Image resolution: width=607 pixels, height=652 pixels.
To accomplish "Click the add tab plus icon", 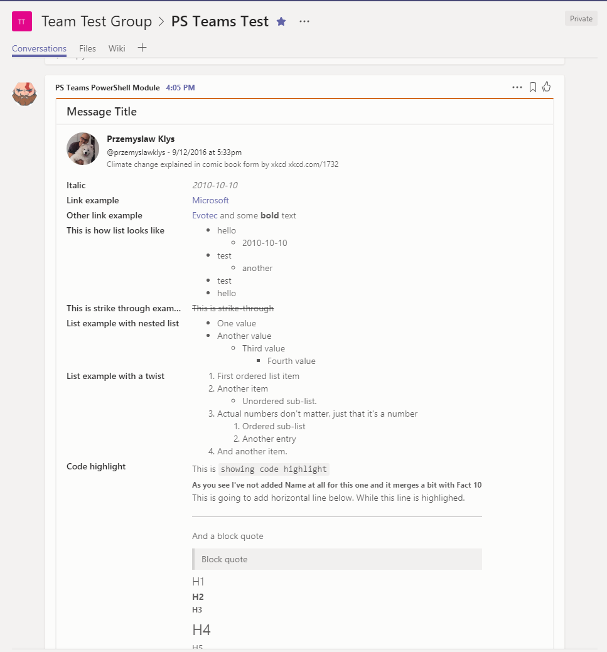I will 142,48.
